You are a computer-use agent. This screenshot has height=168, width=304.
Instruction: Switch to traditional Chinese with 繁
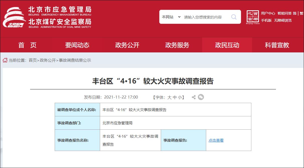pyautogui.click(x=301, y=13)
